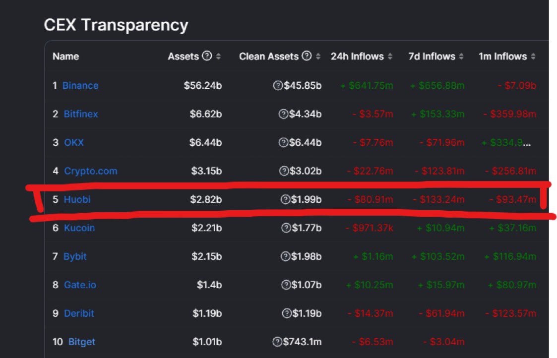Select Gate.io assets value $1.4b
The image size is (557, 358).
coord(209,285)
